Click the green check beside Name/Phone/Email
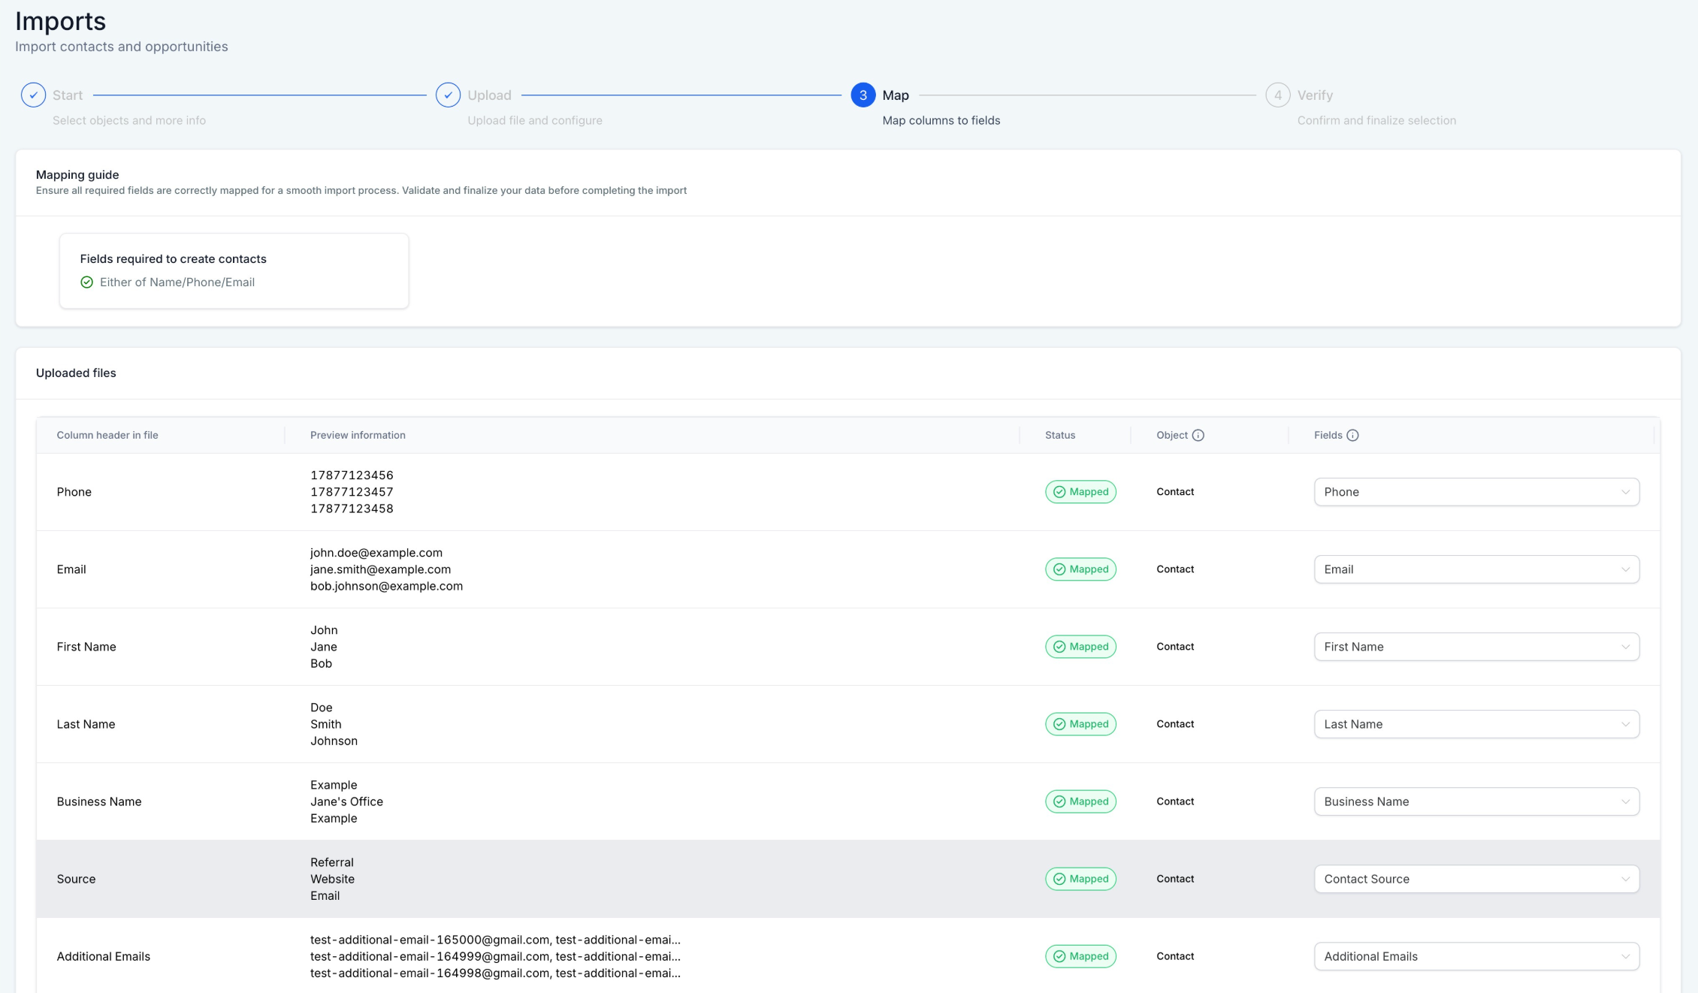1698x993 pixels. tap(86, 282)
